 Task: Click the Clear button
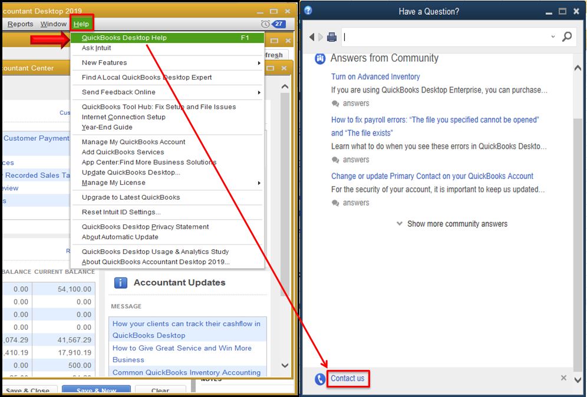(160, 391)
